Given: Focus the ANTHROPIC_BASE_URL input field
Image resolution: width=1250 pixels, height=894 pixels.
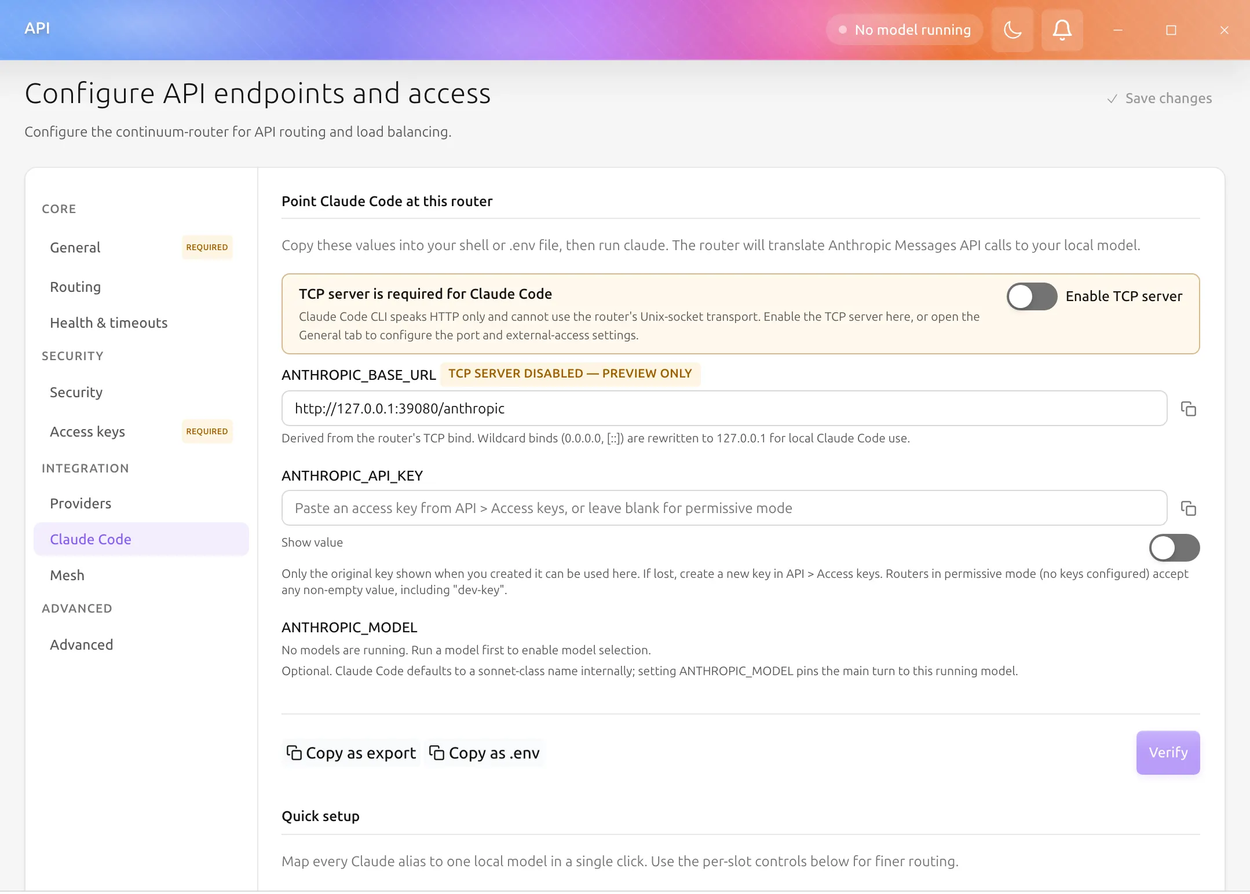Looking at the screenshot, I should (724, 409).
